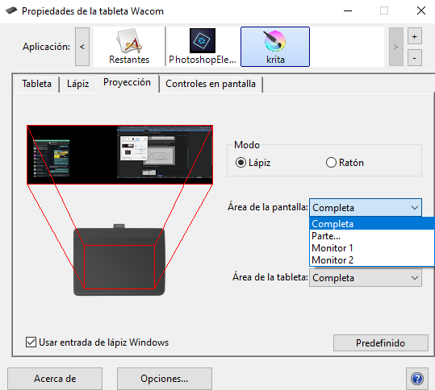Click the Predefinido button
This screenshot has height=390, width=435.
coord(381,343)
